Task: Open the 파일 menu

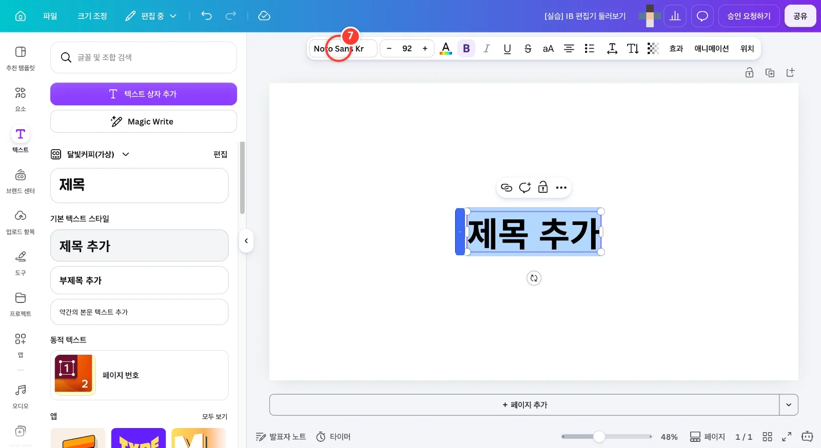Action: 50,16
